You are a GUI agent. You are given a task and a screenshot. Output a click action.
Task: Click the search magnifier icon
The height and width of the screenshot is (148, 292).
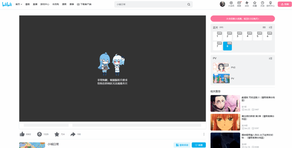tap(189, 4)
